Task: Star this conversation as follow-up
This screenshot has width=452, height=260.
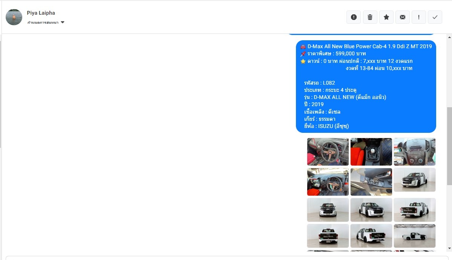Action: tap(386, 17)
